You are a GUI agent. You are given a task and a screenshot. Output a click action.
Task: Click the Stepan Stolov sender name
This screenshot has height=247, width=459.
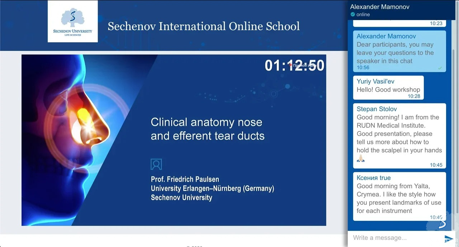[377, 109]
